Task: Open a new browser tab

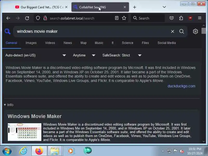Action: [x=134, y=7]
